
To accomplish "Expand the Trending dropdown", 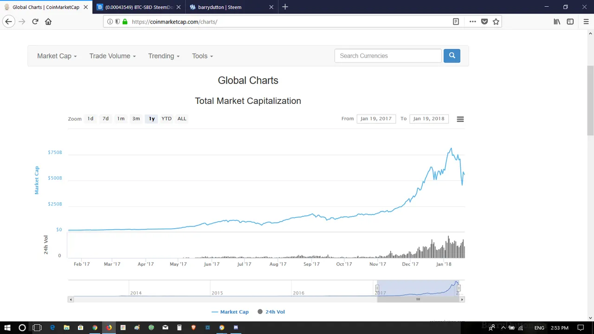I will (x=164, y=56).
